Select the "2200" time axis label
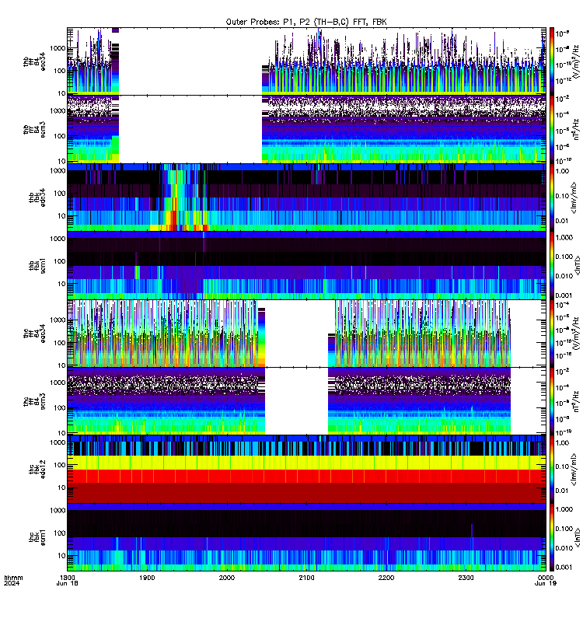The width and height of the screenshot is (583, 622). coord(386,578)
